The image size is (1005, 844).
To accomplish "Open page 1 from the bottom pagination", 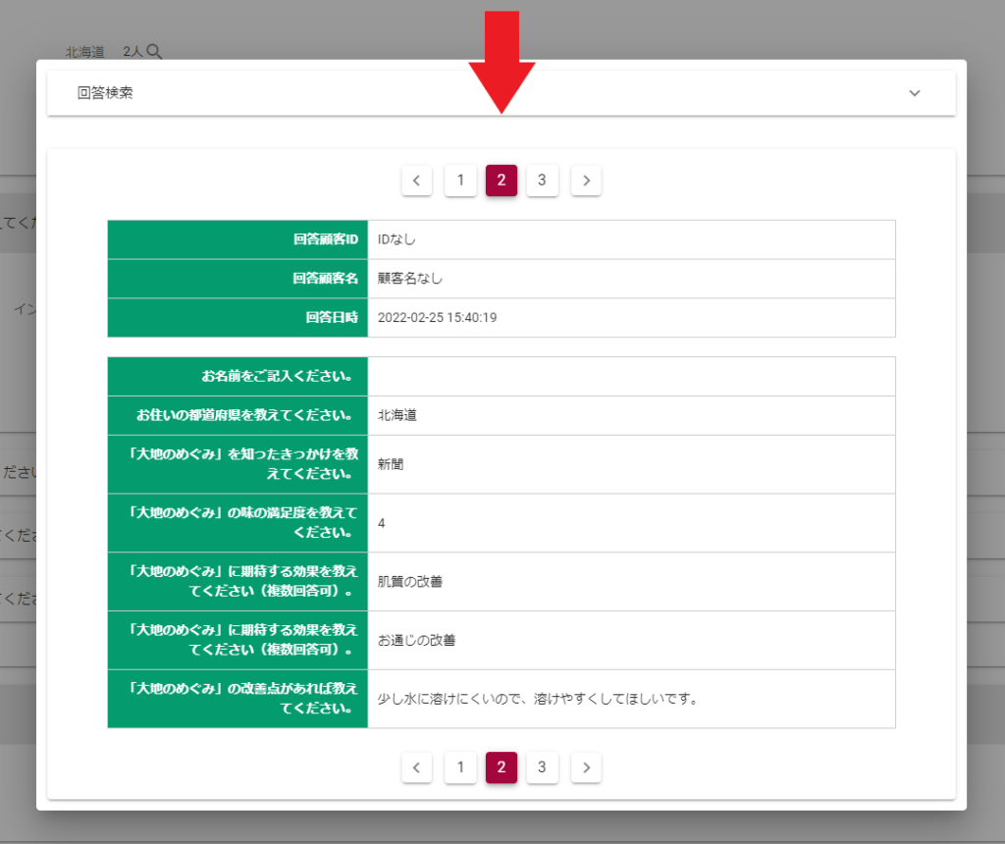I will coord(460,767).
